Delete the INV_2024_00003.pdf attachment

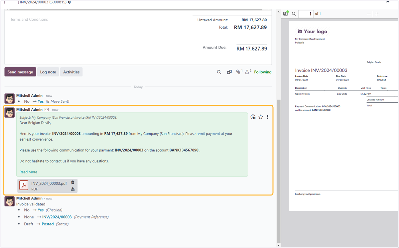click(73, 182)
